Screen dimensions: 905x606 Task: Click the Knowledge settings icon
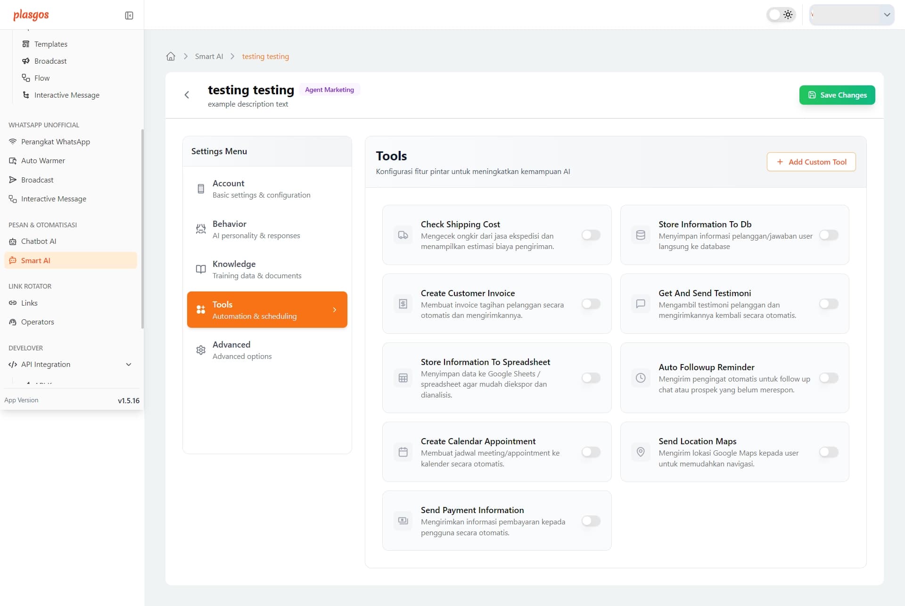coord(201,269)
